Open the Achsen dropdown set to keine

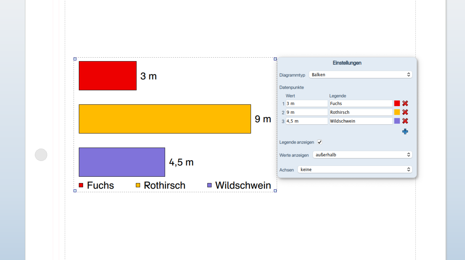(x=355, y=169)
